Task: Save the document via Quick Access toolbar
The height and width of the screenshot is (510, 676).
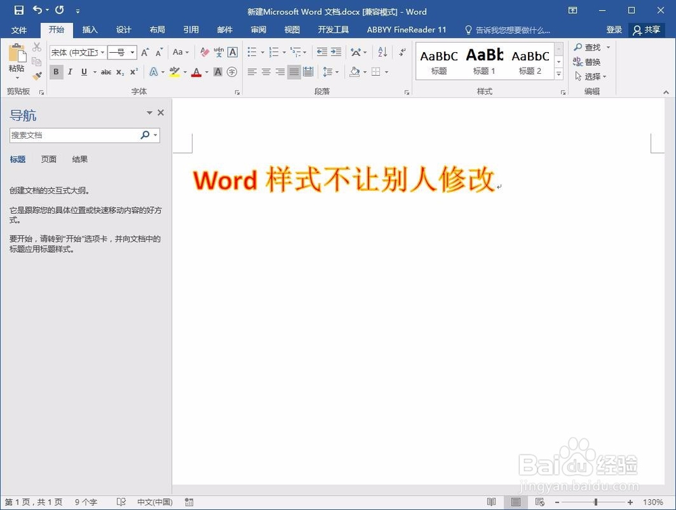Action: pyautogui.click(x=19, y=11)
